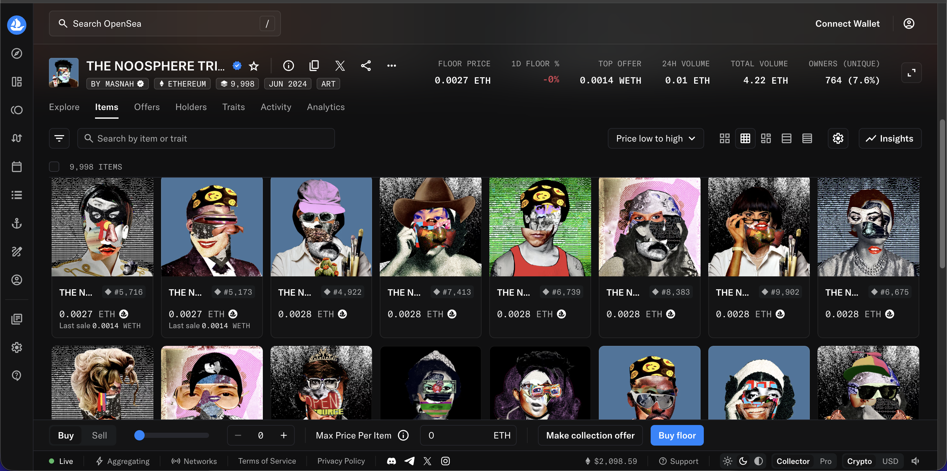Open the Holders tab
The width and height of the screenshot is (947, 471).
tap(191, 107)
